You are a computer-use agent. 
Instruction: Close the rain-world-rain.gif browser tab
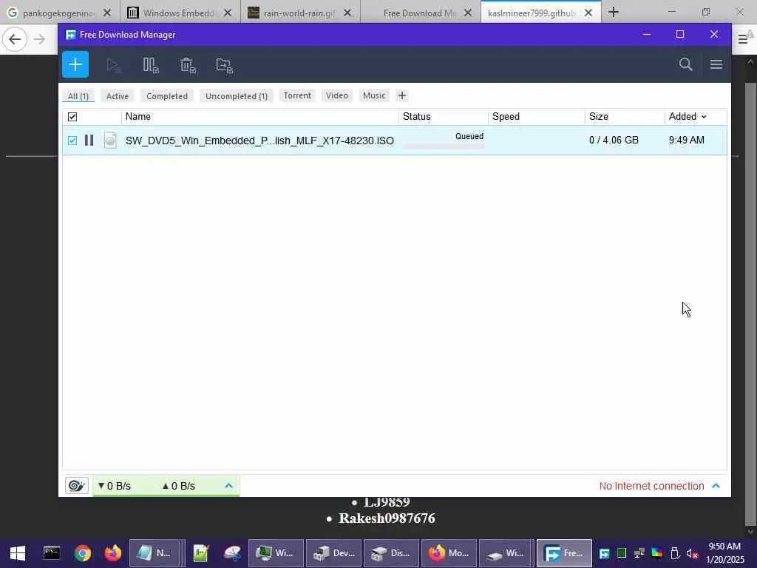pos(347,13)
